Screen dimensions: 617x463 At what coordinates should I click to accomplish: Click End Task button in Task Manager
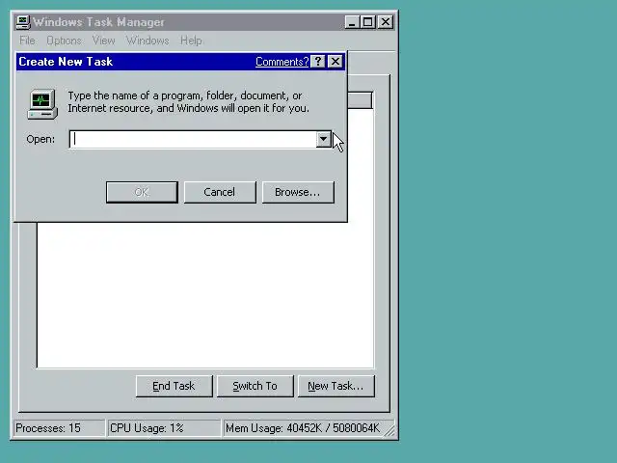coord(174,386)
